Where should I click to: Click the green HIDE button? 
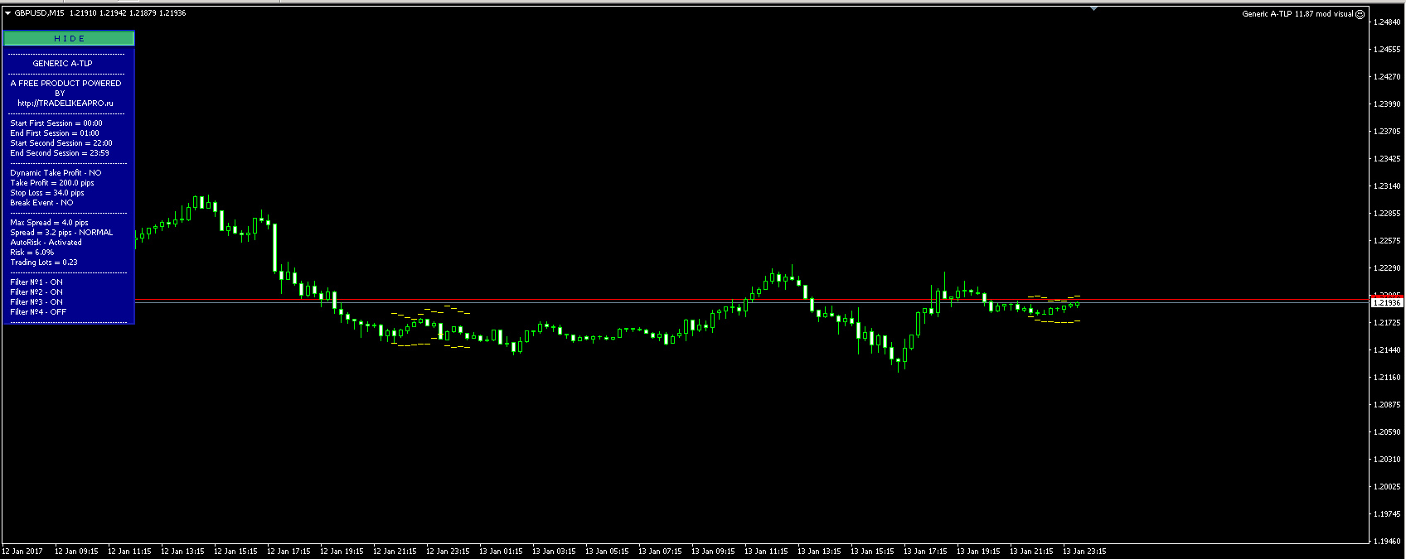[69, 39]
